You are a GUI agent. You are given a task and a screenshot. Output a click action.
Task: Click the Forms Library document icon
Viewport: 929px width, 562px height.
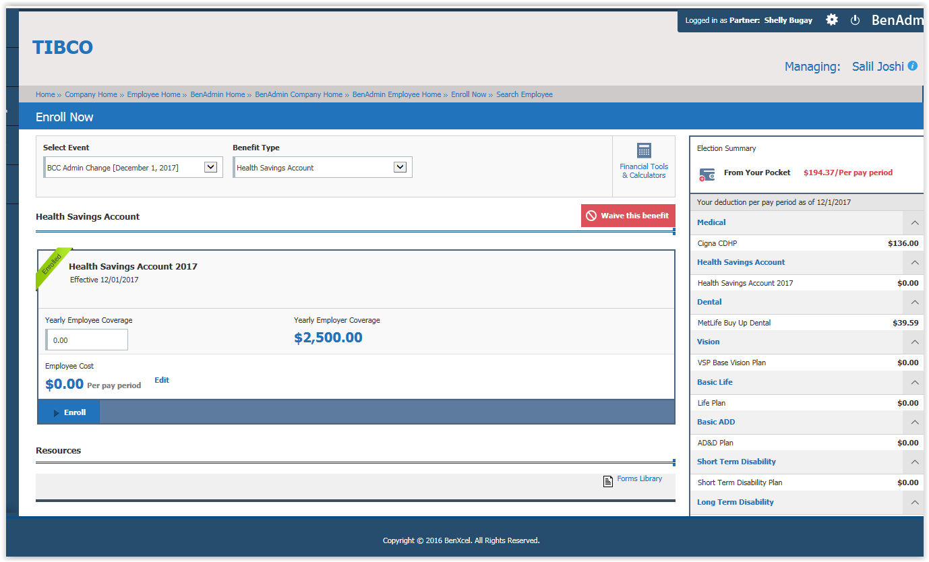607,481
